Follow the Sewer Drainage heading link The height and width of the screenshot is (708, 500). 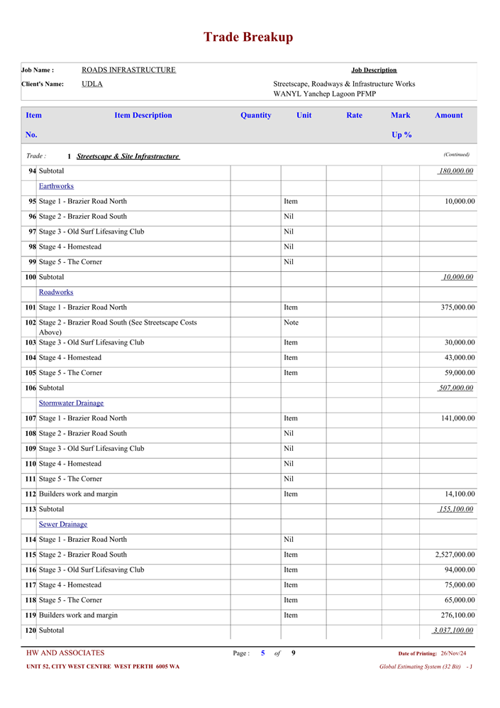tap(63, 524)
